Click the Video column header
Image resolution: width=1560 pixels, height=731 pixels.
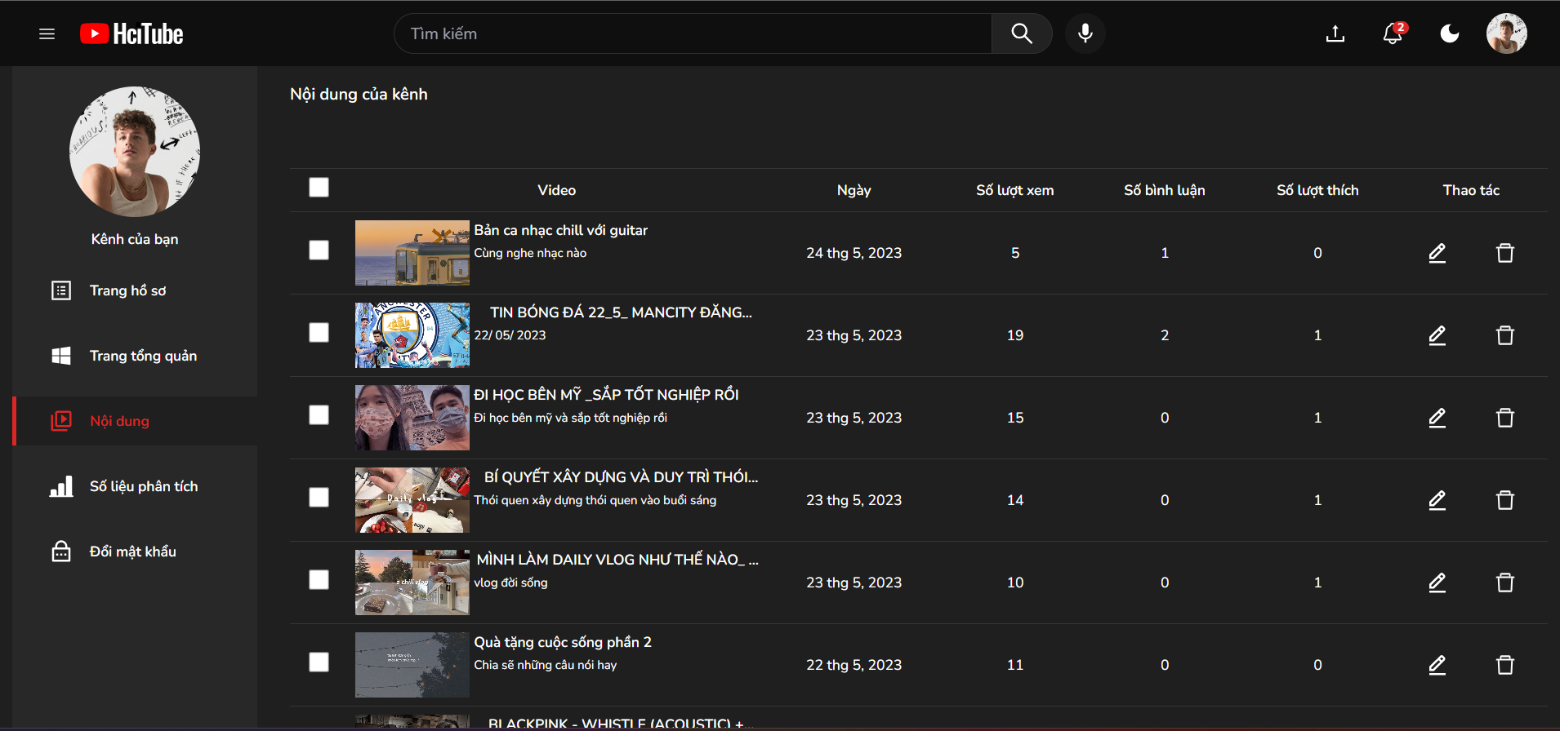click(557, 190)
